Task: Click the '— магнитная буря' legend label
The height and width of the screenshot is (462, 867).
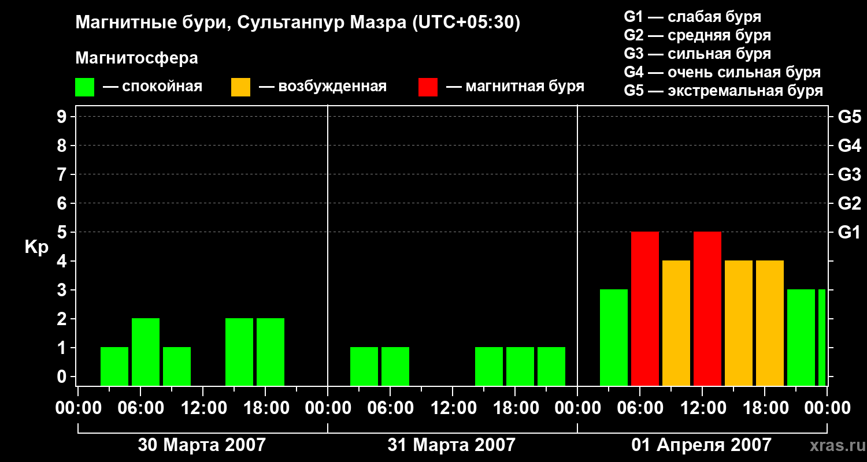Action: (x=514, y=87)
